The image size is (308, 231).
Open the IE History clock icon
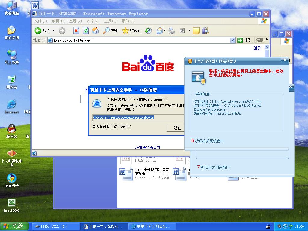[148, 31]
